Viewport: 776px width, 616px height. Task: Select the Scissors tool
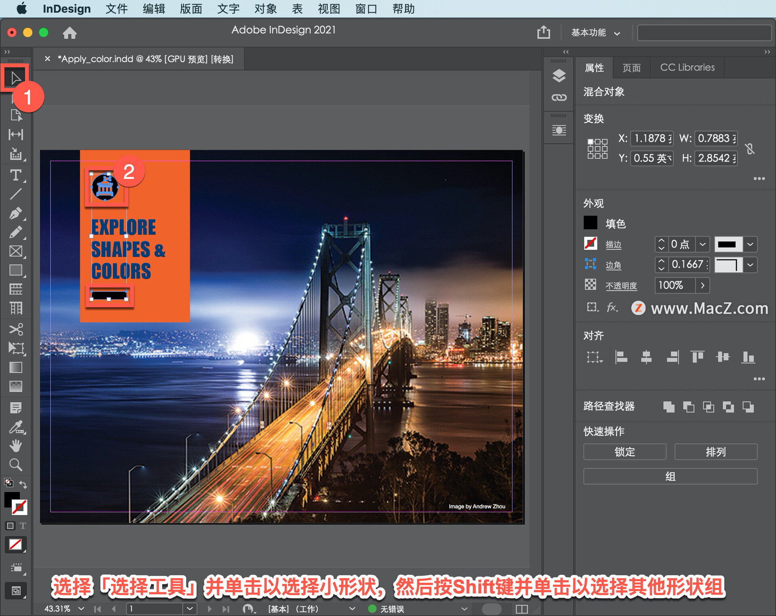click(15, 329)
